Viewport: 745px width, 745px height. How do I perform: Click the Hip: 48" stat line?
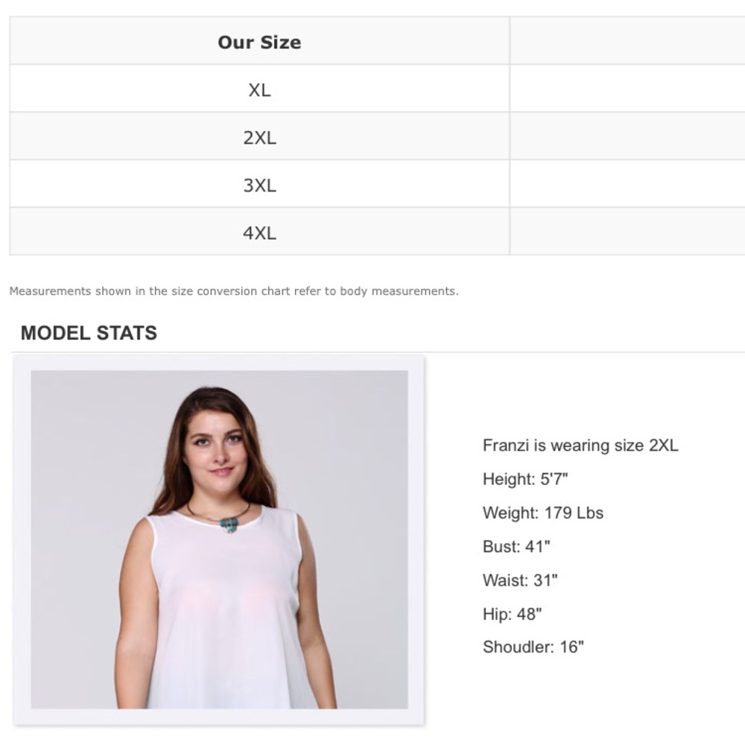pyautogui.click(x=512, y=614)
